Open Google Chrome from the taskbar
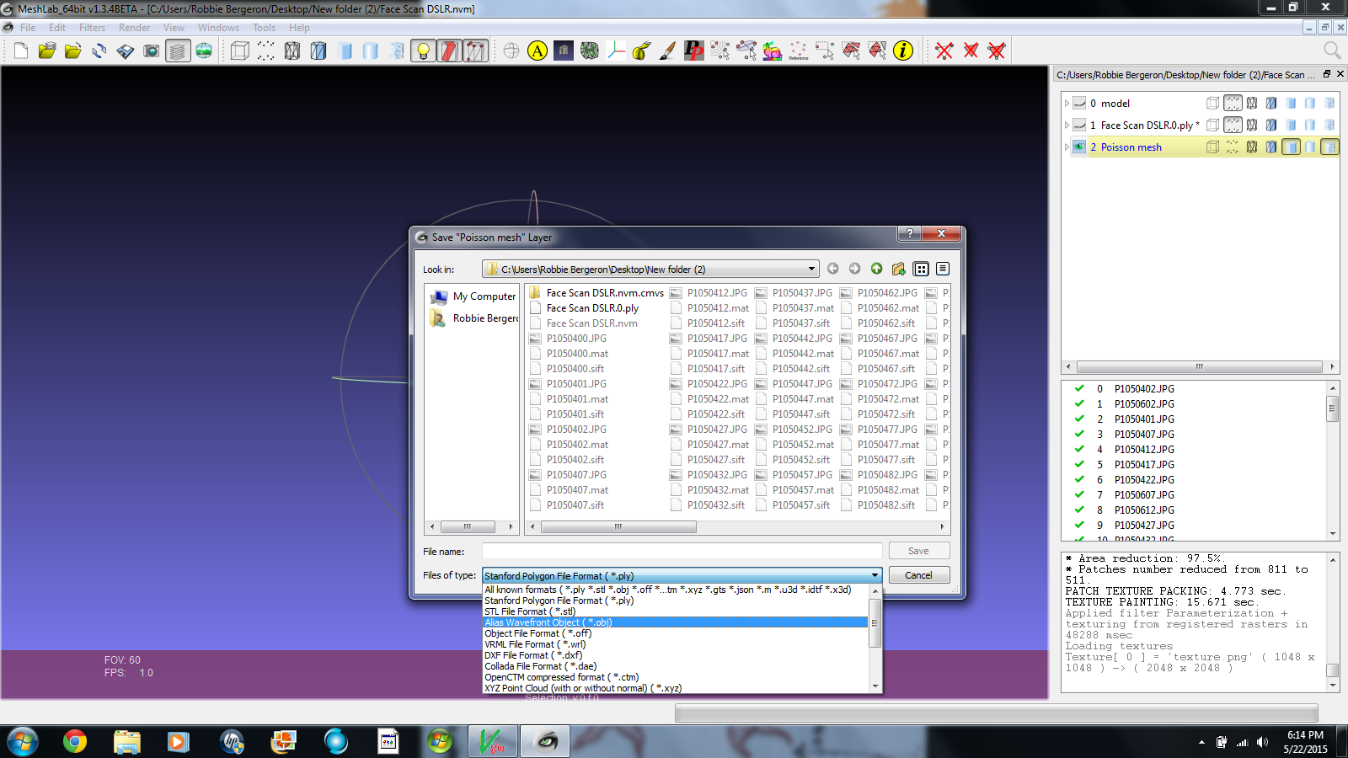The width and height of the screenshot is (1348, 758). 74,741
